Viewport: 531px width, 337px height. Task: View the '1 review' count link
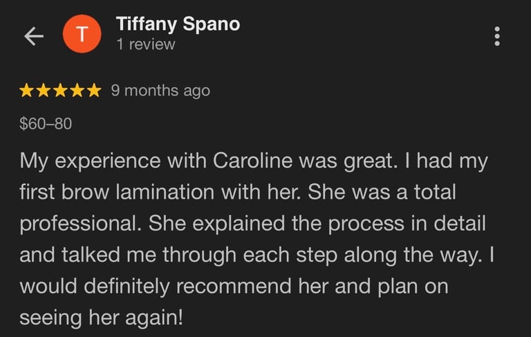[x=146, y=44]
